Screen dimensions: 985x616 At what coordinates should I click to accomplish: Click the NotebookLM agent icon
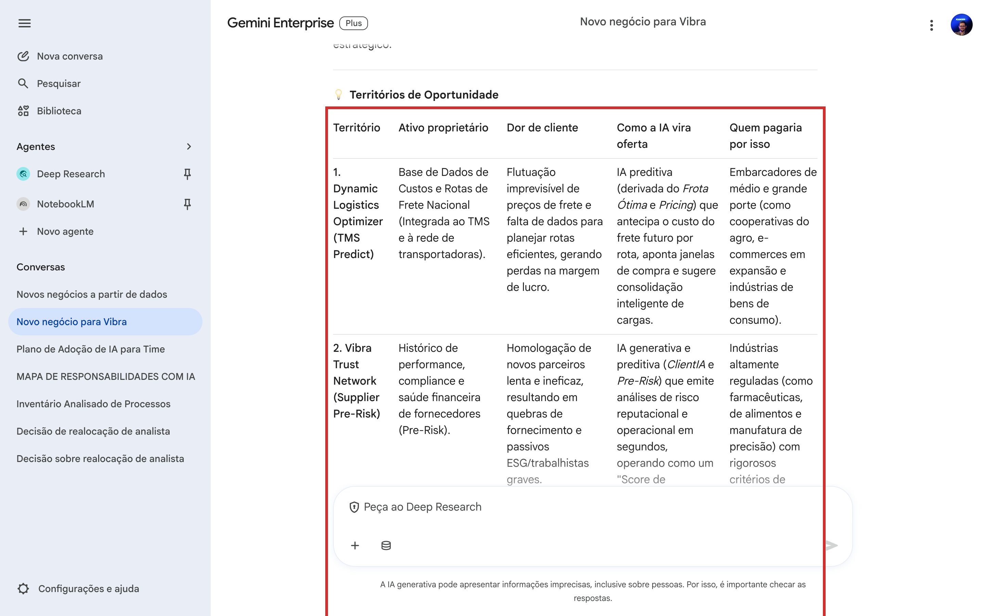pyautogui.click(x=23, y=204)
